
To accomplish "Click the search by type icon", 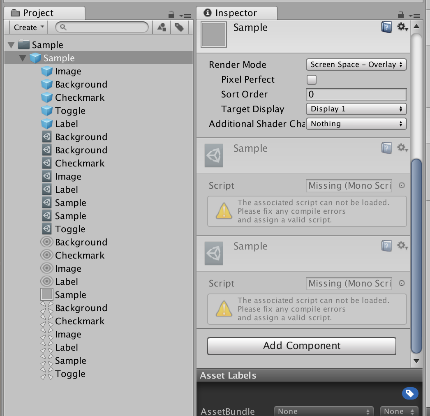I will click(162, 27).
